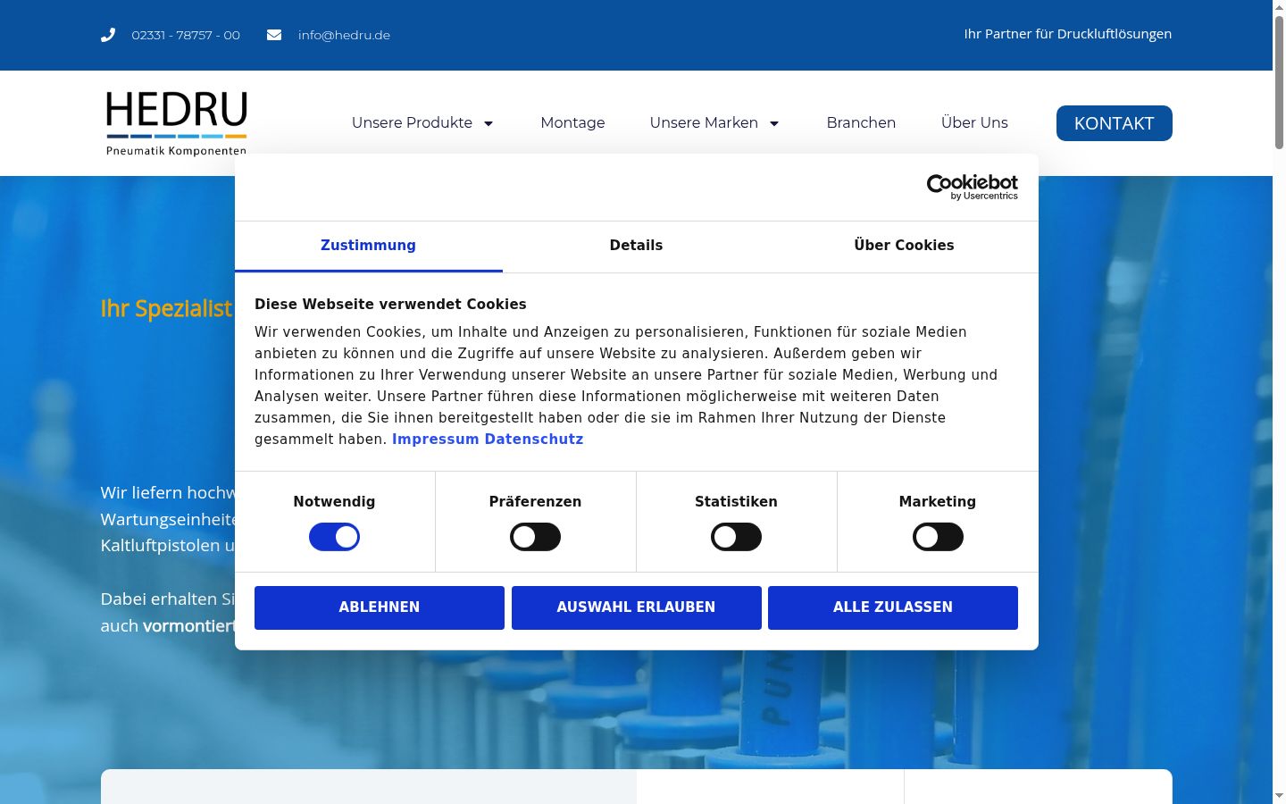
Task: Click the 'Ihr Spezialist' heading text
Action: (x=166, y=308)
